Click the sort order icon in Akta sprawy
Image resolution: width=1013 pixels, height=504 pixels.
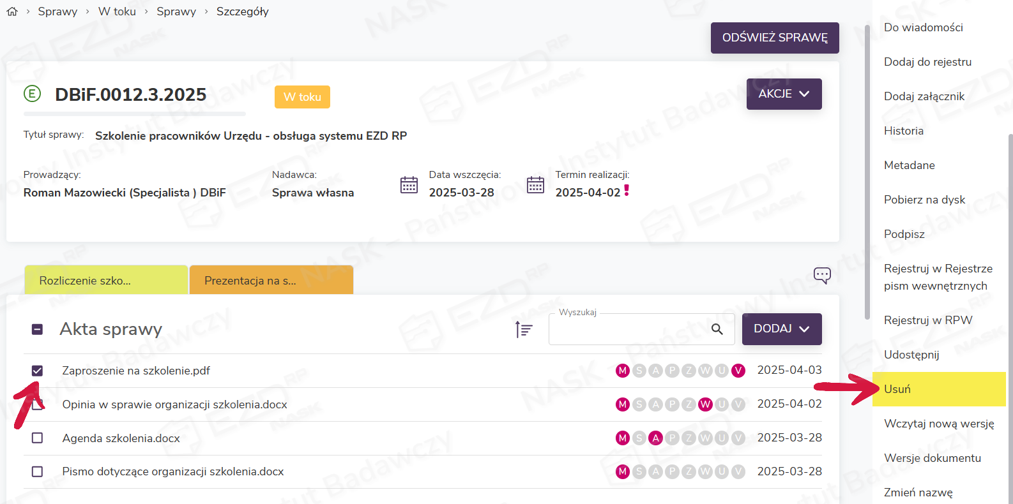(x=524, y=329)
